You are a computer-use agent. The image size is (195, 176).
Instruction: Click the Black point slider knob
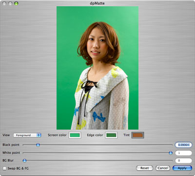(38, 145)
